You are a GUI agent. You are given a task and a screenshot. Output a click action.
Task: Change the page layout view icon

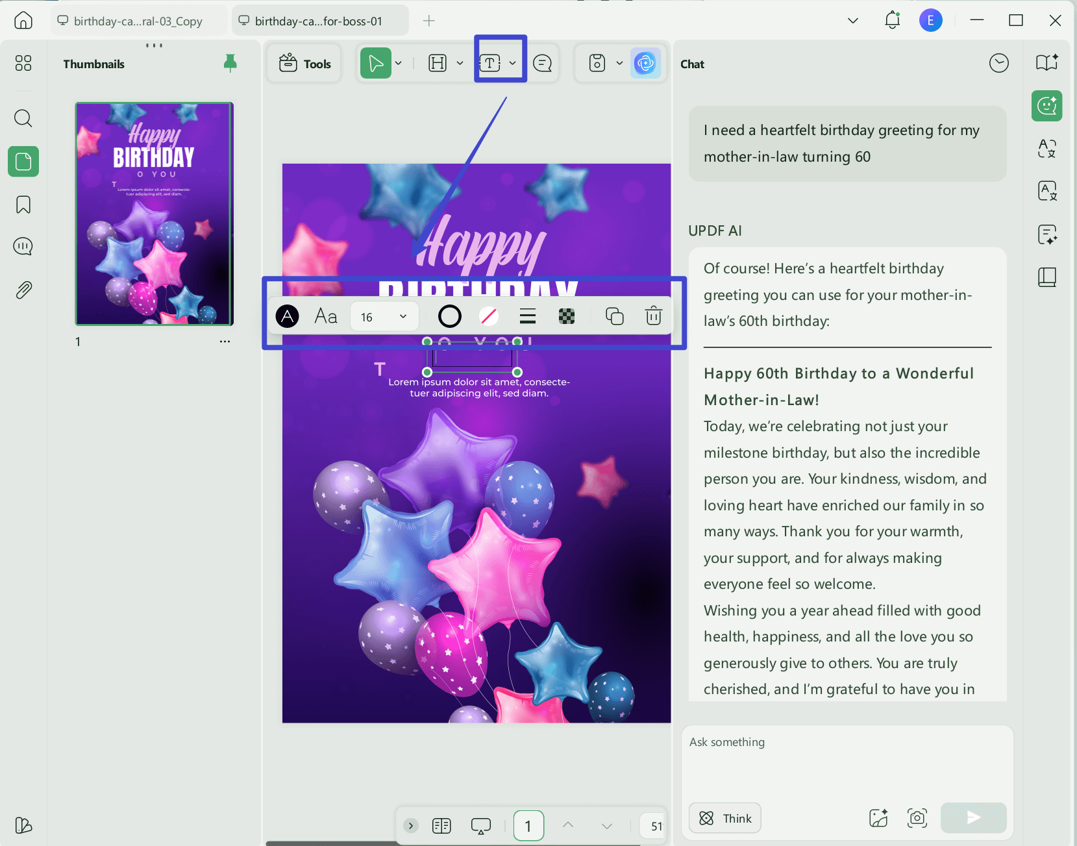point(441,826)
